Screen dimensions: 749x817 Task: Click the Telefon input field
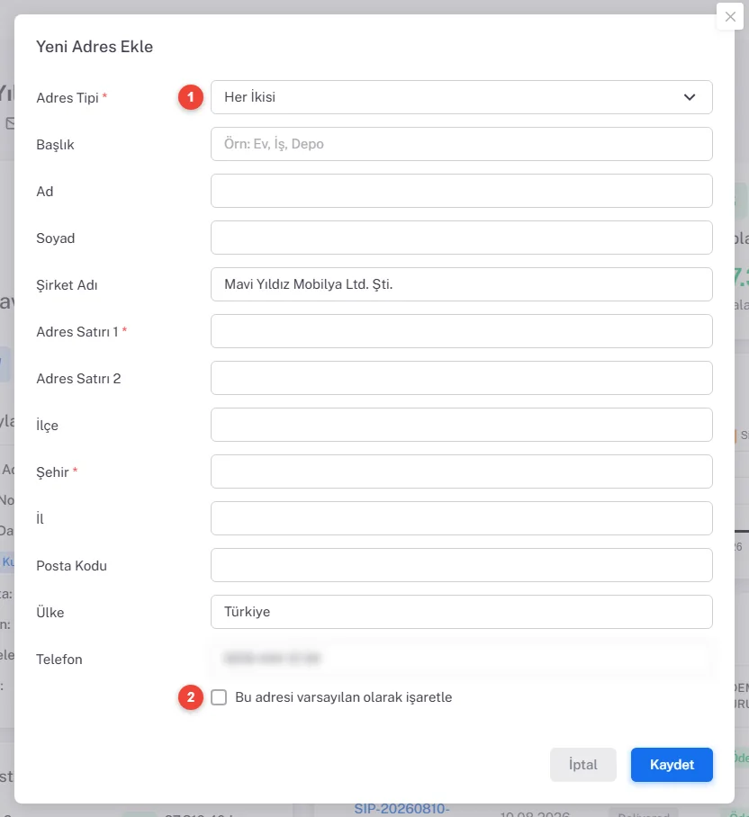coord(461,659)
